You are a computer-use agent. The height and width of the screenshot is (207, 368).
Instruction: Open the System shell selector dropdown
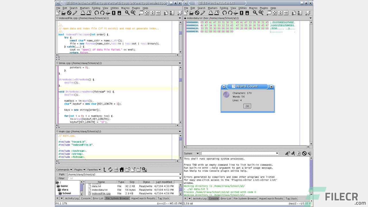[191, 153]
